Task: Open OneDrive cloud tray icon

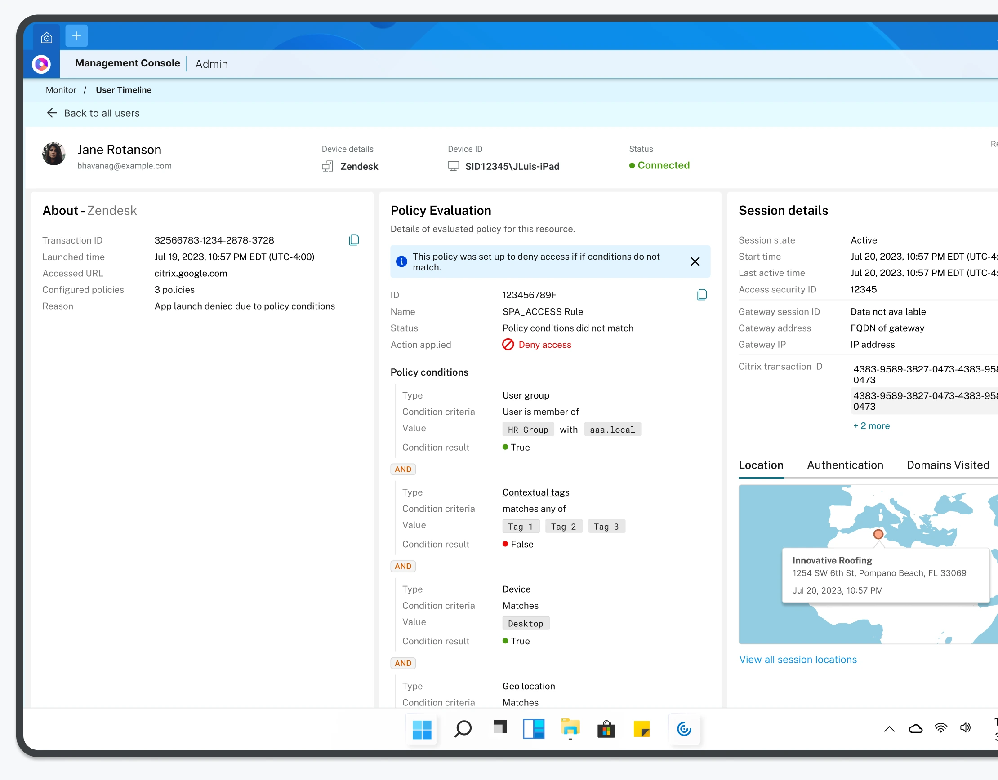Action: (x=915, y=729)
